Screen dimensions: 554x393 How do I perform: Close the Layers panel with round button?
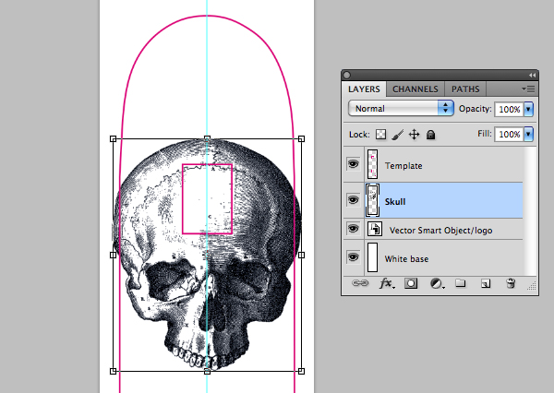coord(346,76)
